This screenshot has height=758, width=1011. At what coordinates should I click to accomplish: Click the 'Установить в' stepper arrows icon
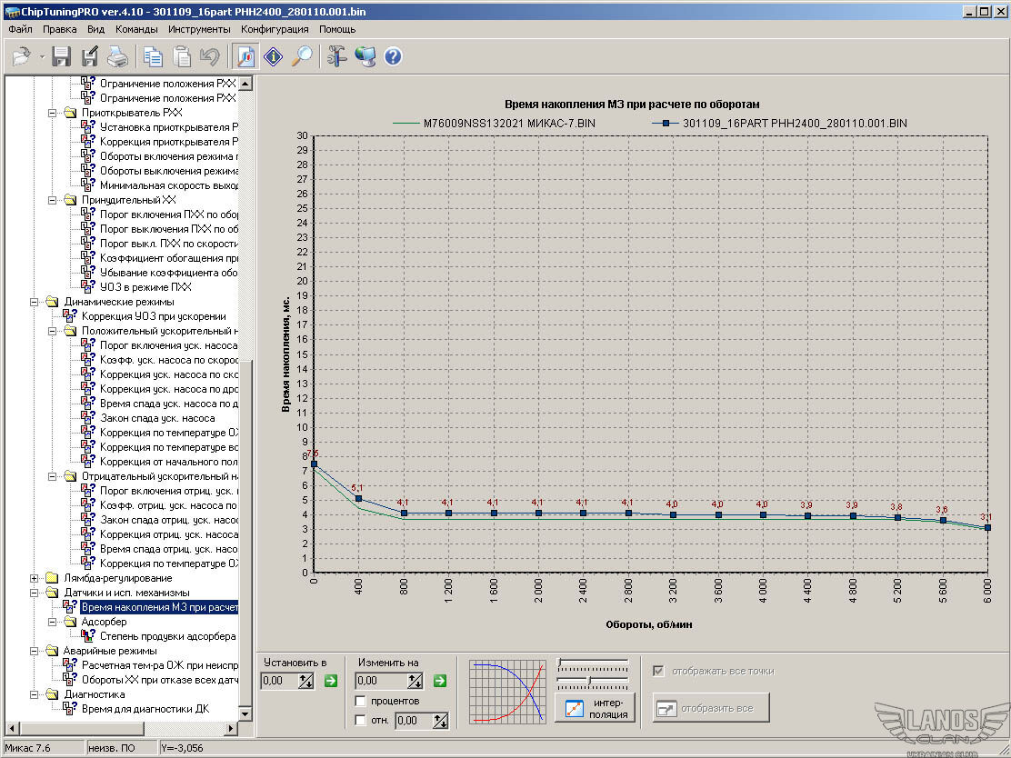click(306, 681)
